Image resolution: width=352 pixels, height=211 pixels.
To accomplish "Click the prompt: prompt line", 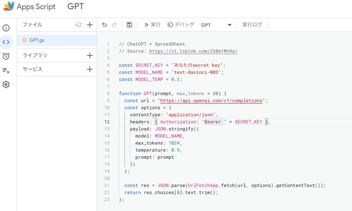I will 154,157.
